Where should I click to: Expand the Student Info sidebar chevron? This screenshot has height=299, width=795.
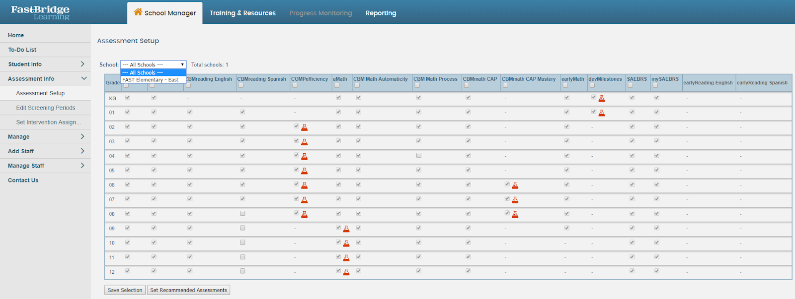[x=82, y=64]
